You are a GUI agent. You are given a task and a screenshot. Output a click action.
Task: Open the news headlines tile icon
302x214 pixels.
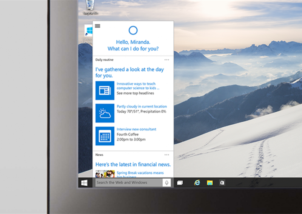pyautogui.click(x=105, y=90)
